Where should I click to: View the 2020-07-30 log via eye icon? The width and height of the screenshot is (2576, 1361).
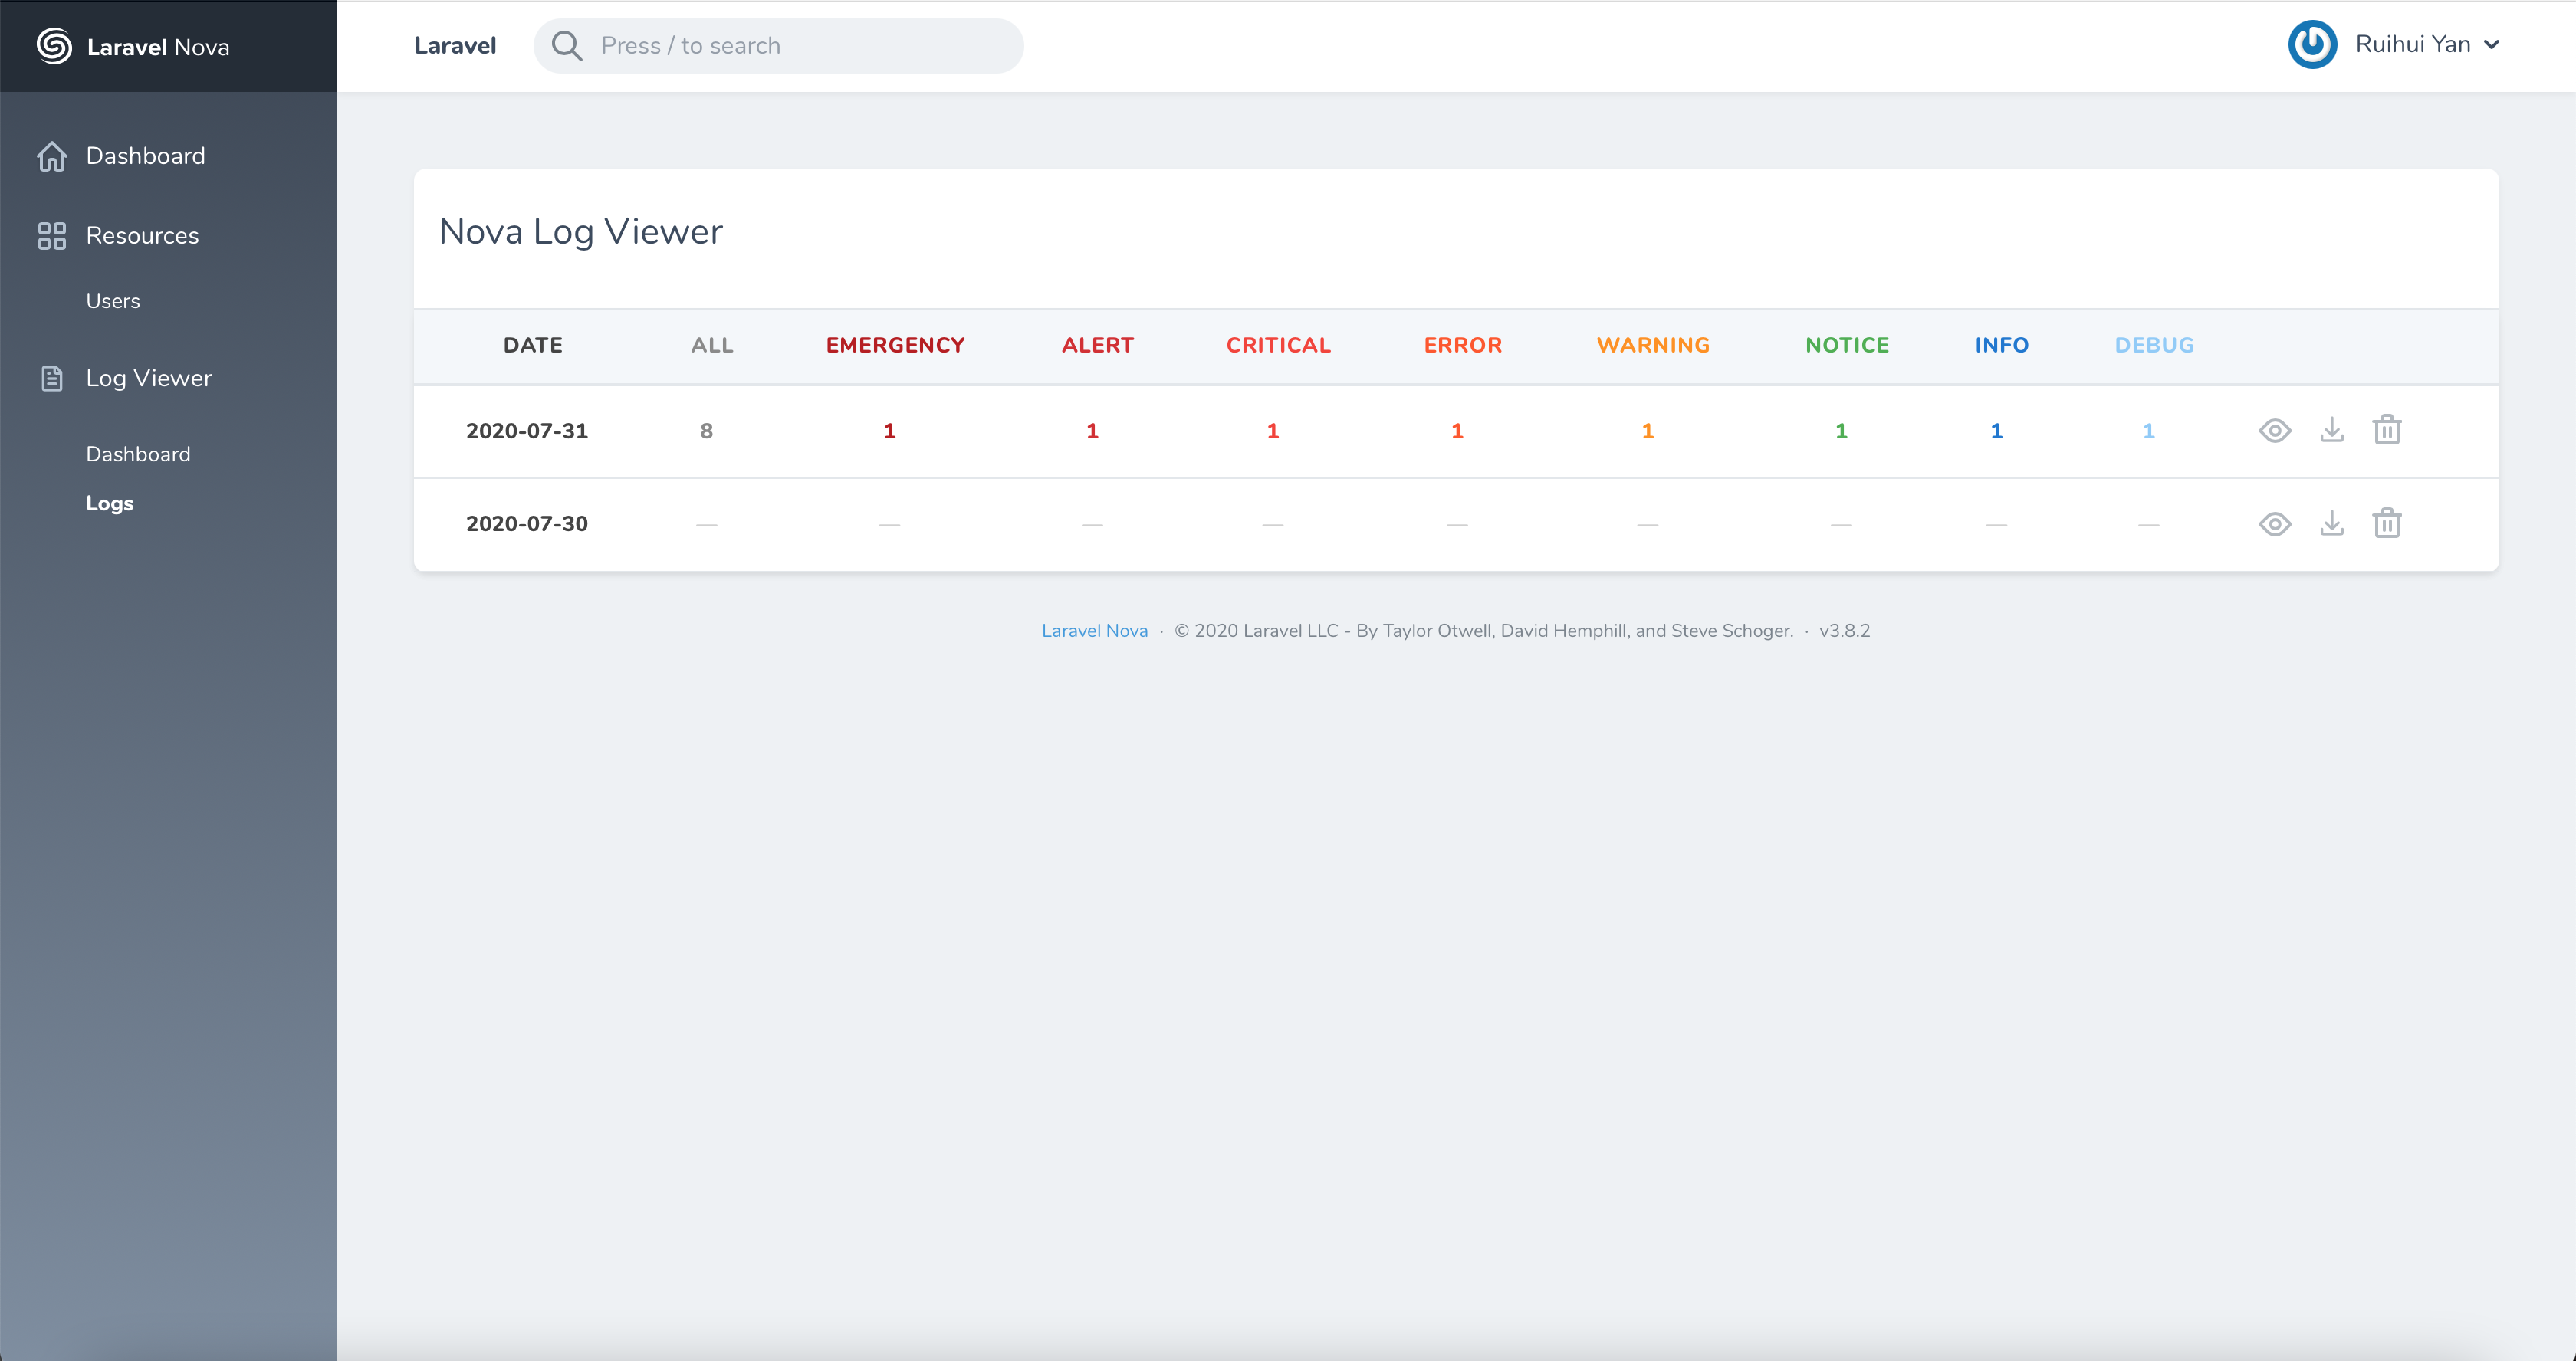(2274, 523)
